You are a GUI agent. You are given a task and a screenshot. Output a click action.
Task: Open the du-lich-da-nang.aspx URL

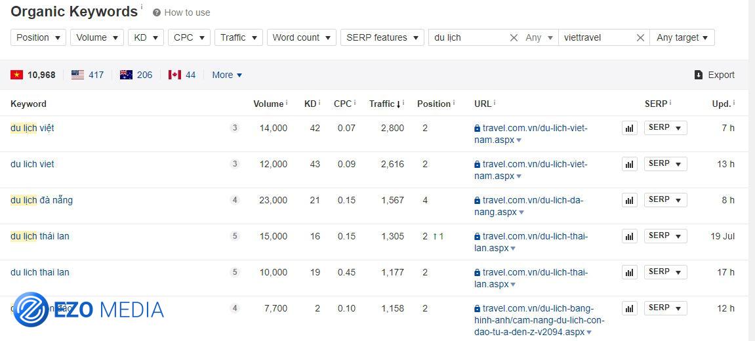(528, 206)
